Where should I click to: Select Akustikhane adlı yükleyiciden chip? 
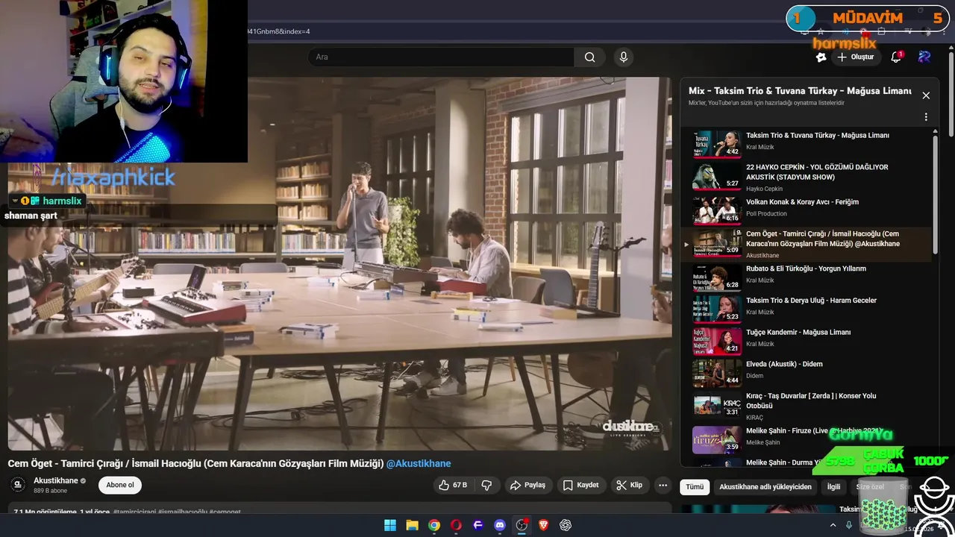765,486
